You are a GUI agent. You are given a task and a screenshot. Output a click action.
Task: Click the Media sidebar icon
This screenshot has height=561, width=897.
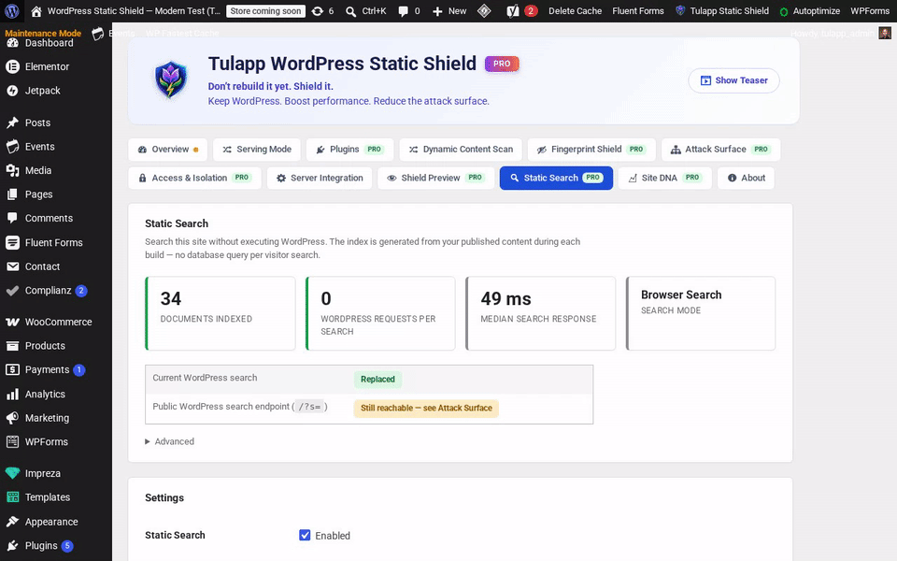12,170
